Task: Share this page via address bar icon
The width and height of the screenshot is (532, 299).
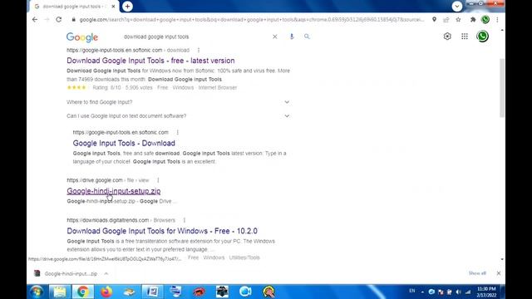Action: (x=446, y=20)
